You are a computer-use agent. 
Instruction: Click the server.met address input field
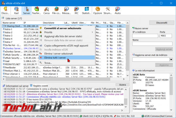tap(151, 60)
